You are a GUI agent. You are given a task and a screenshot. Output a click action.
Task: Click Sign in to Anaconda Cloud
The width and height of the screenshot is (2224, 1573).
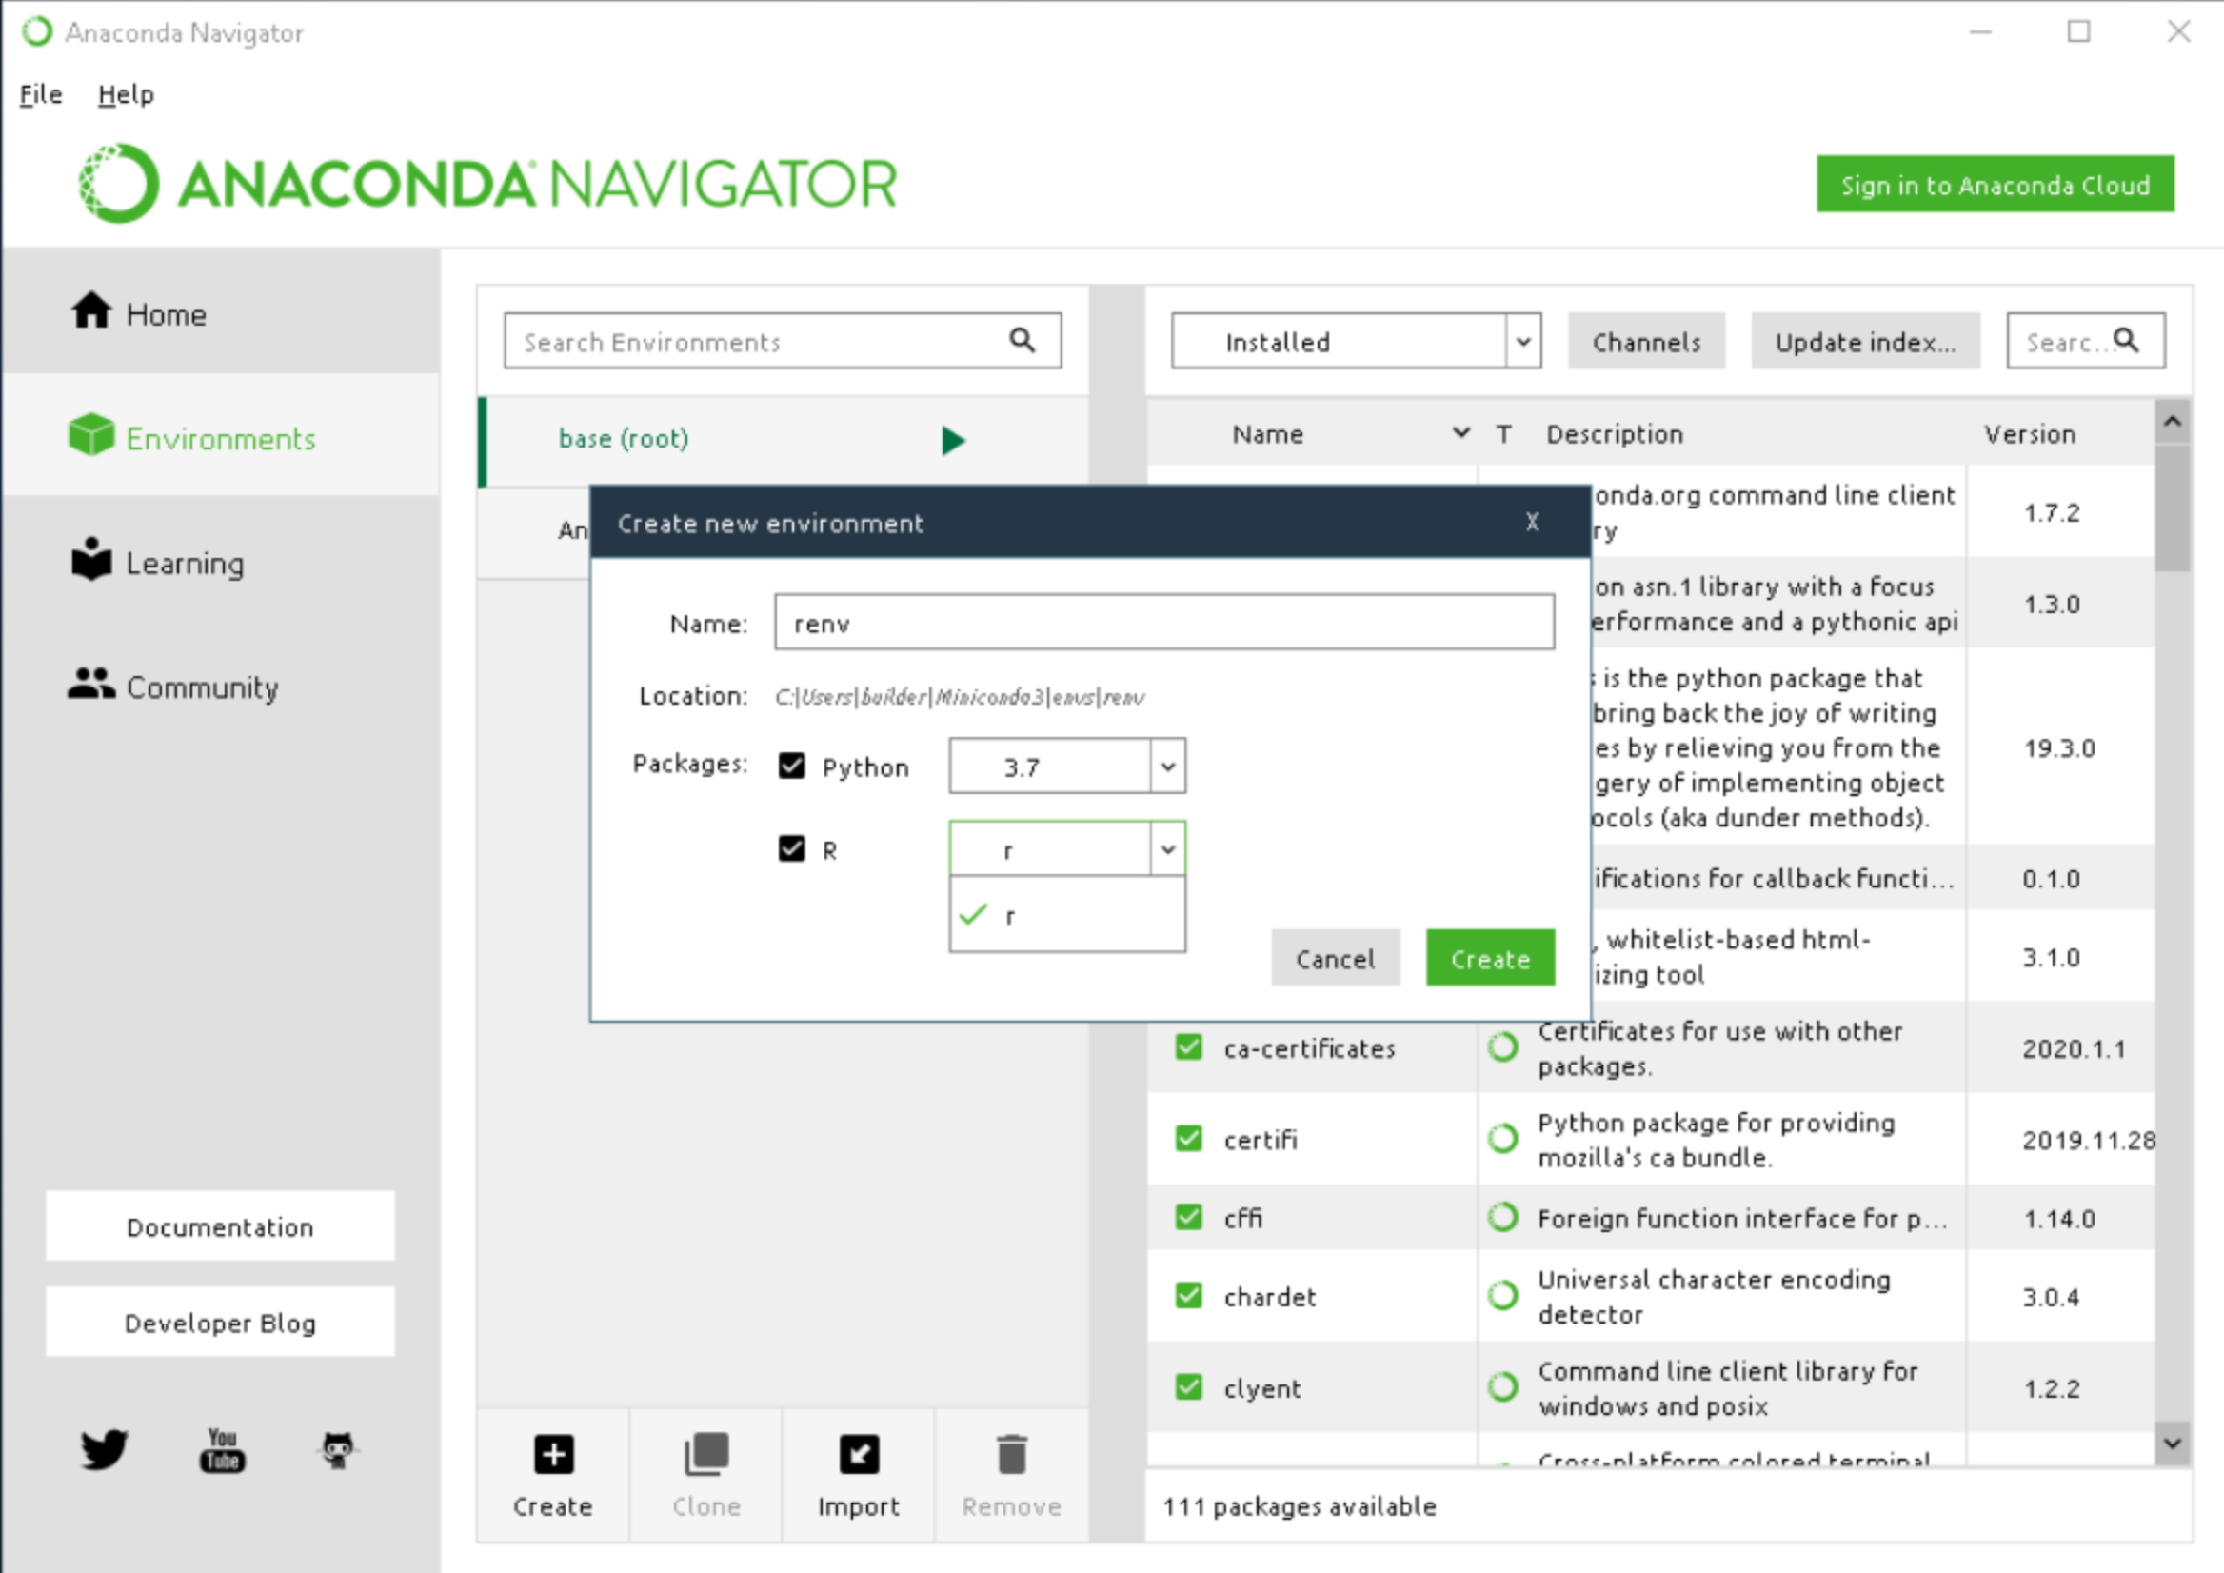pyautogui.click(x=1995, y=184)
